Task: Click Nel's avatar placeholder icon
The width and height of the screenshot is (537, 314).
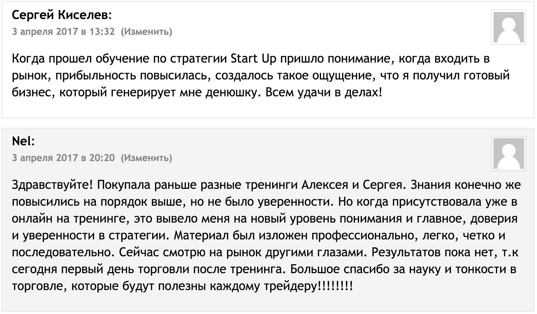Action: [508, 154]
